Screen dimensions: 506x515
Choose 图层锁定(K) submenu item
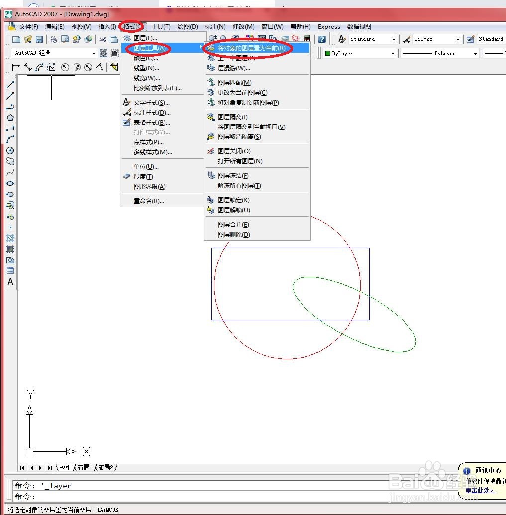tap(257, 200)
